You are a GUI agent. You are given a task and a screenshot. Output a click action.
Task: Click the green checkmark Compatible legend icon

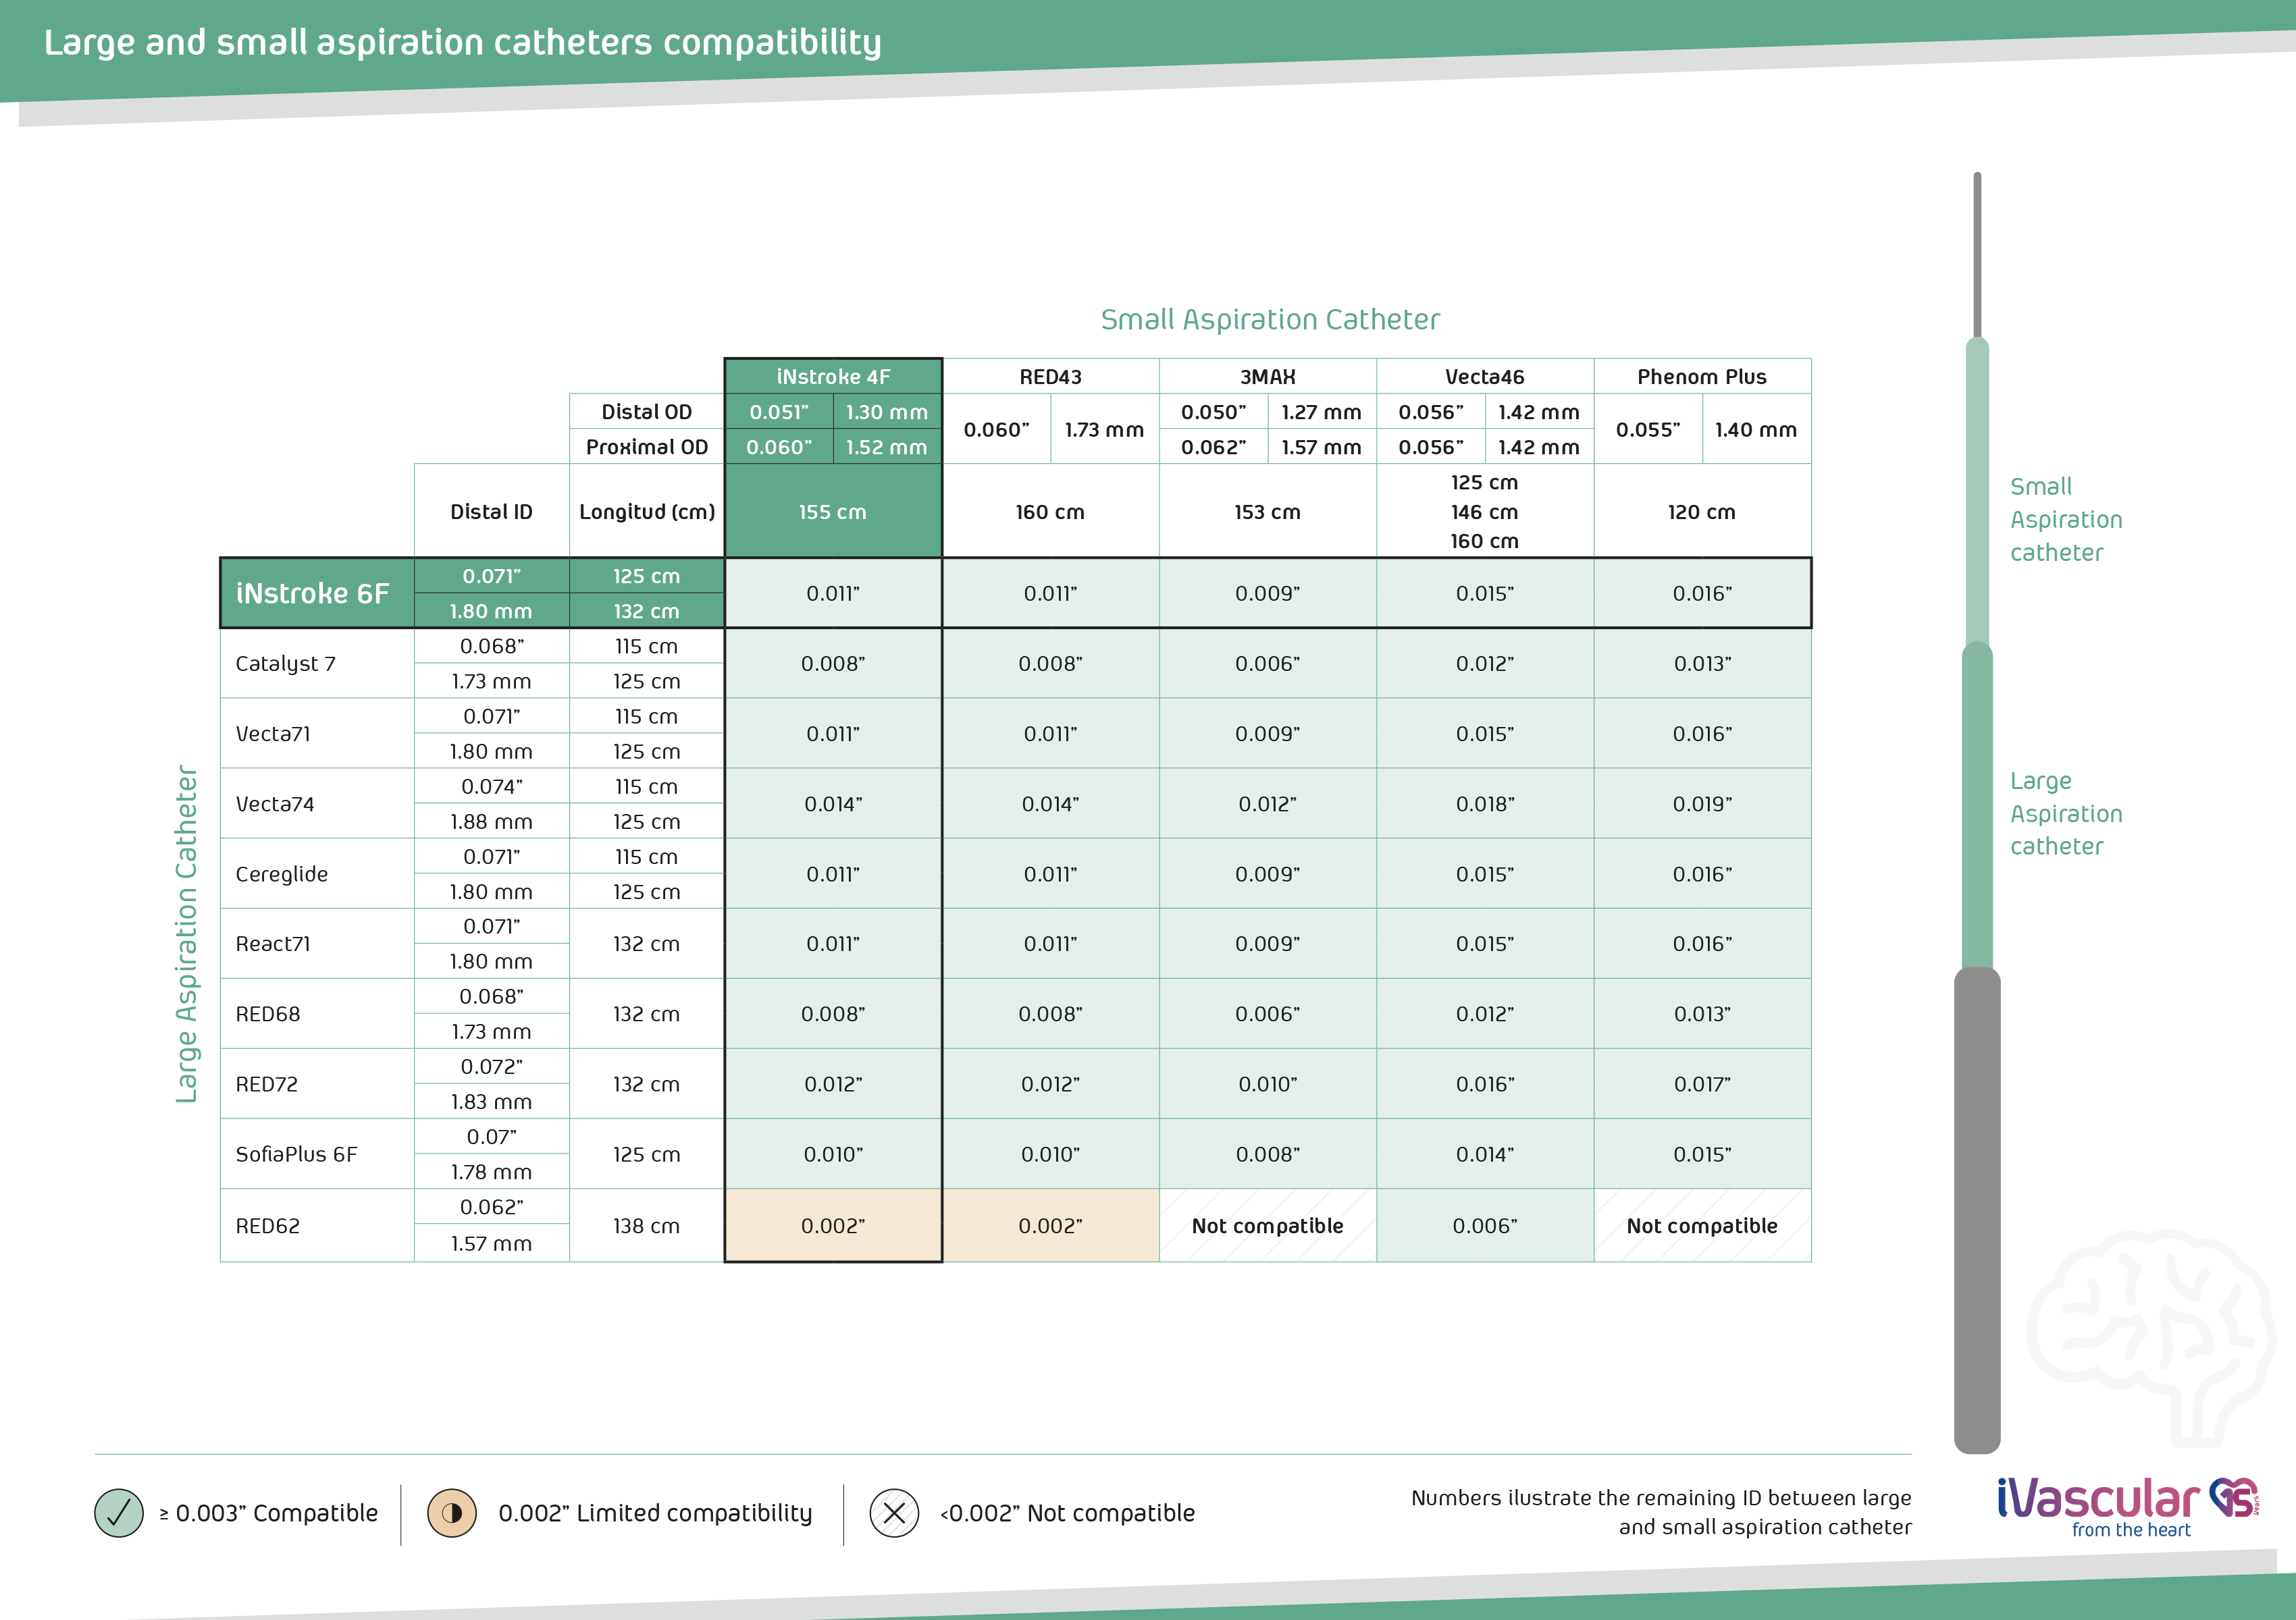point(119,1512)
